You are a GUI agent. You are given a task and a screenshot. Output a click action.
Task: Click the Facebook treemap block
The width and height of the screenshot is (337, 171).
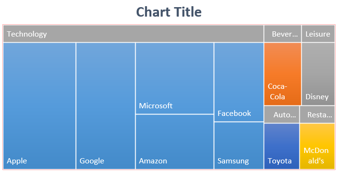[x=239, y=82]
